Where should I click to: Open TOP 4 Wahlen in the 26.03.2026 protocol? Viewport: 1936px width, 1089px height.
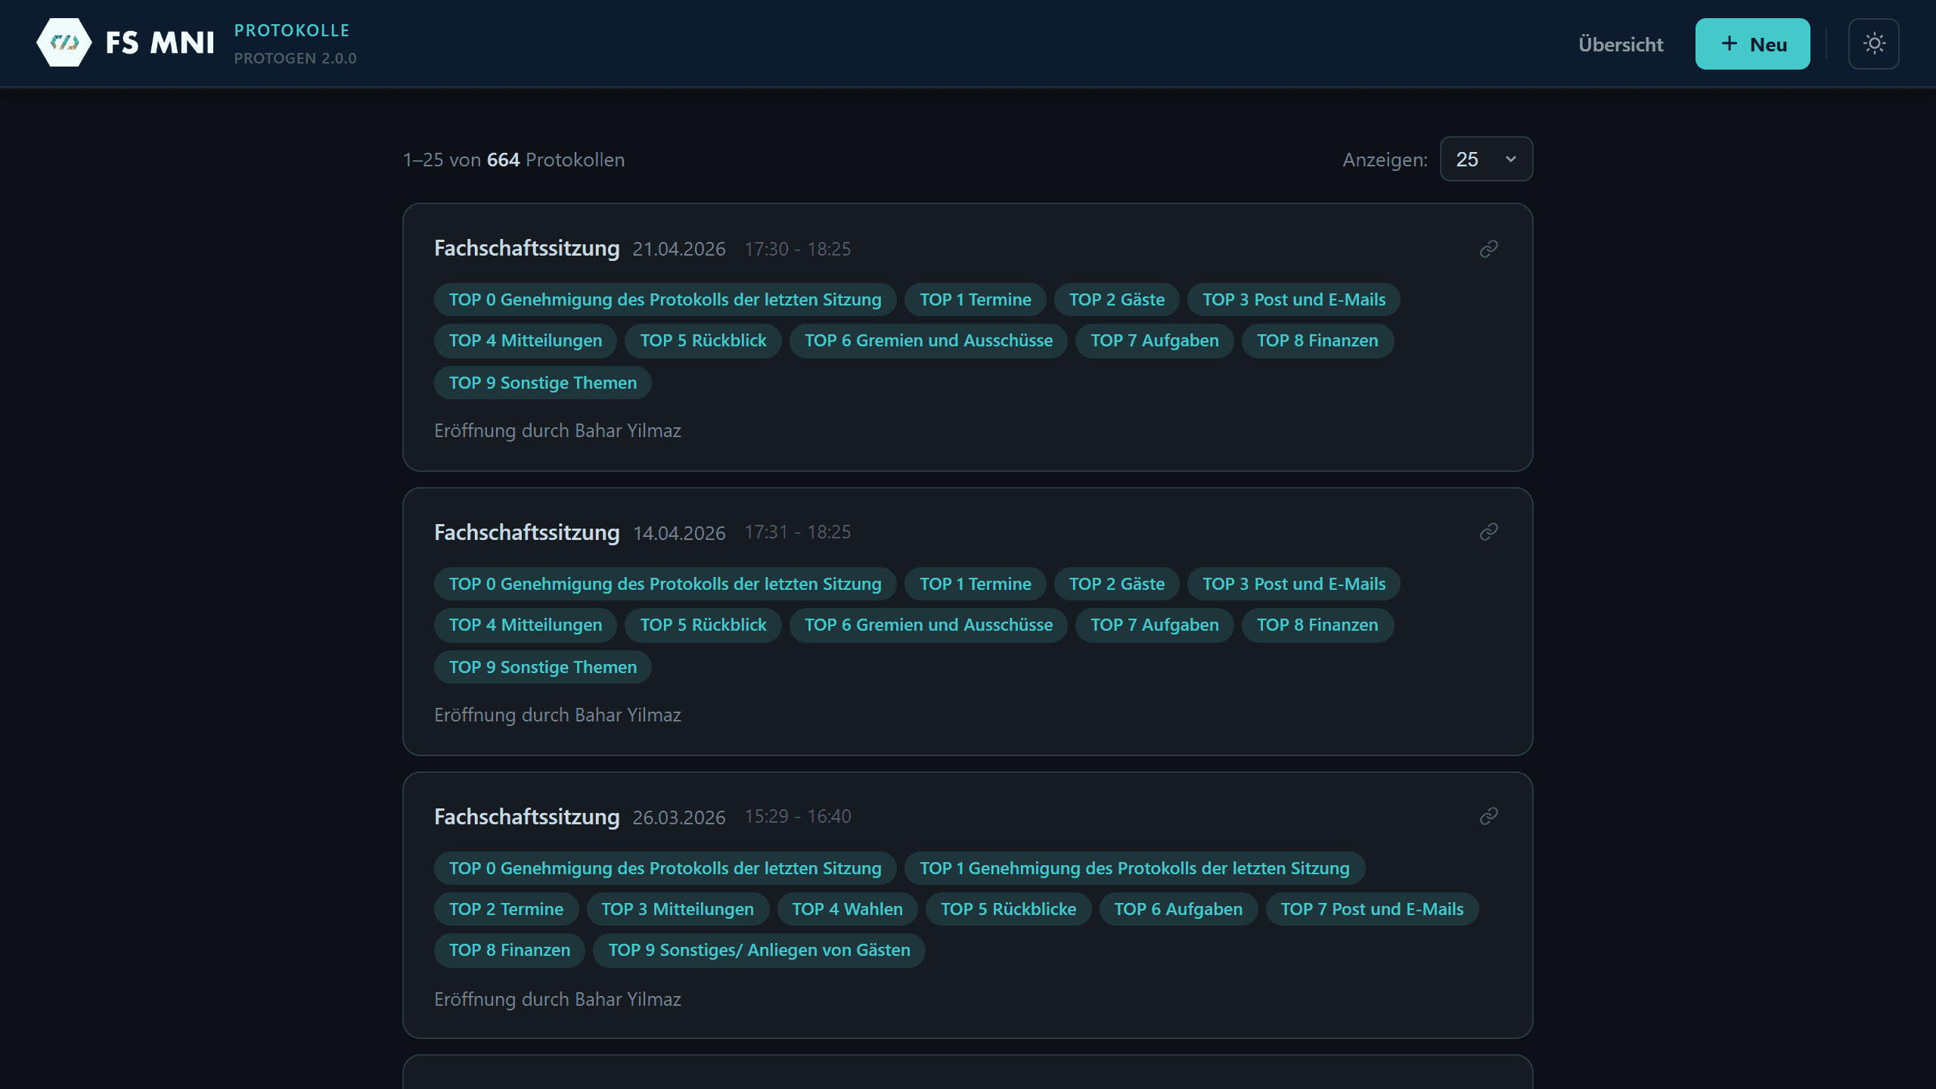[847, 909]
